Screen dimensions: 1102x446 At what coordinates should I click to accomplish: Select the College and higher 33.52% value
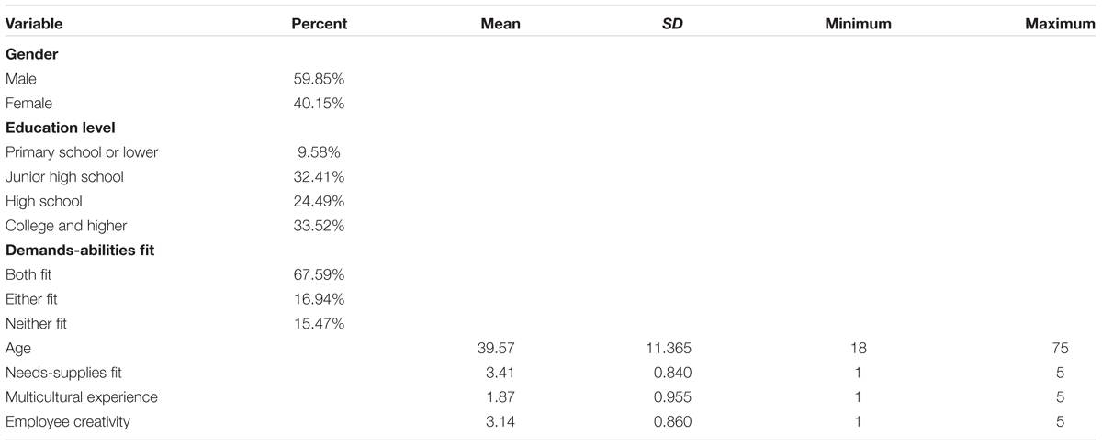(319, 225)
